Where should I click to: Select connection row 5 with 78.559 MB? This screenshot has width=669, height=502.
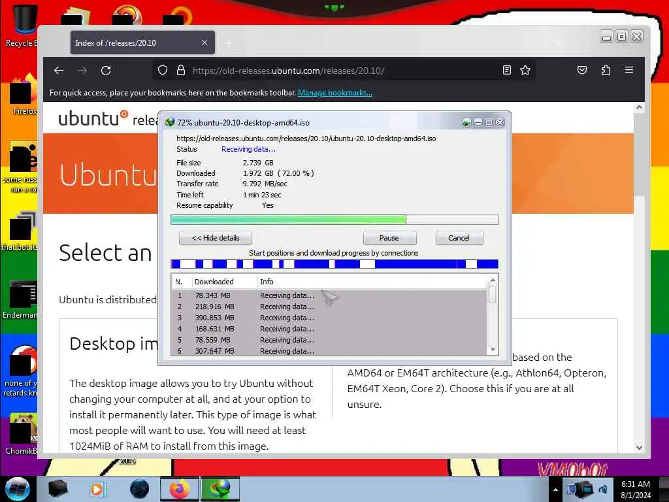tap(329, 340)
